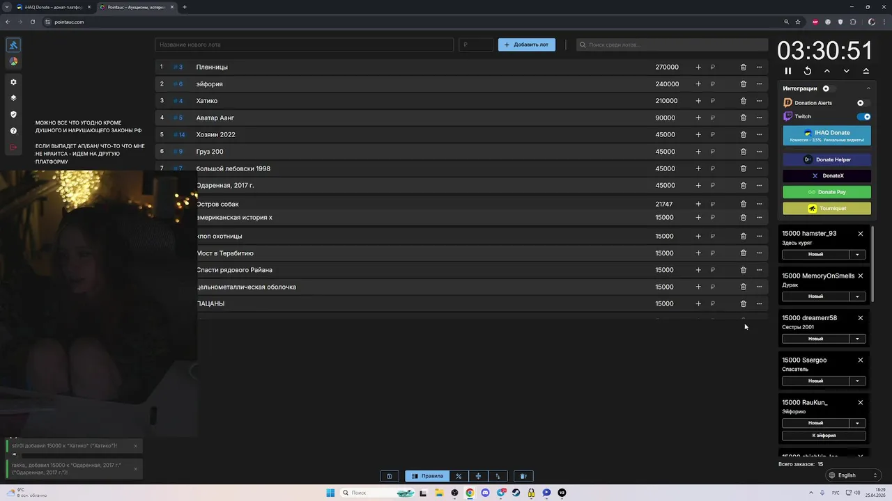Delete the эйфория lot
This screenshot has height=501, width=892.
click(x=743, y=84)
